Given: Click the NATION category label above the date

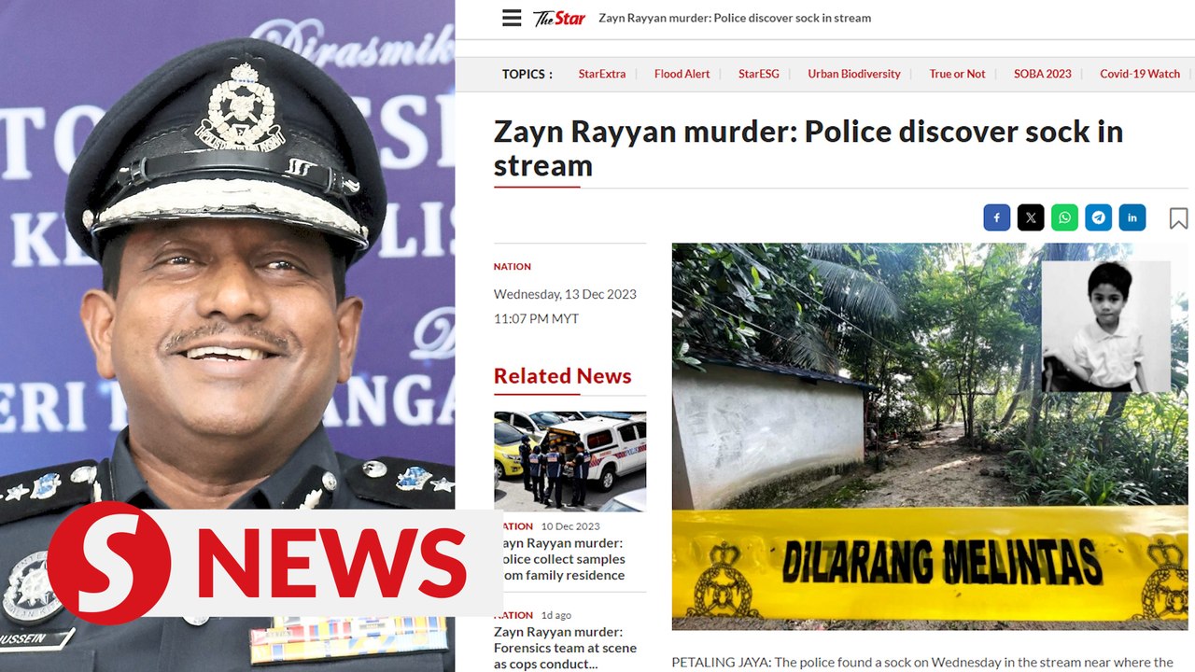Looking at the screenshot, I should pyautogui.click(x=513, y=267).
